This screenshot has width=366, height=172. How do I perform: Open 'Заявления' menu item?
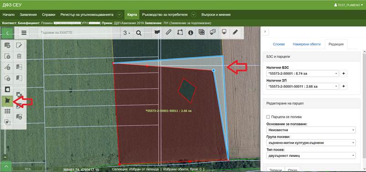click(x=28, y=15)
